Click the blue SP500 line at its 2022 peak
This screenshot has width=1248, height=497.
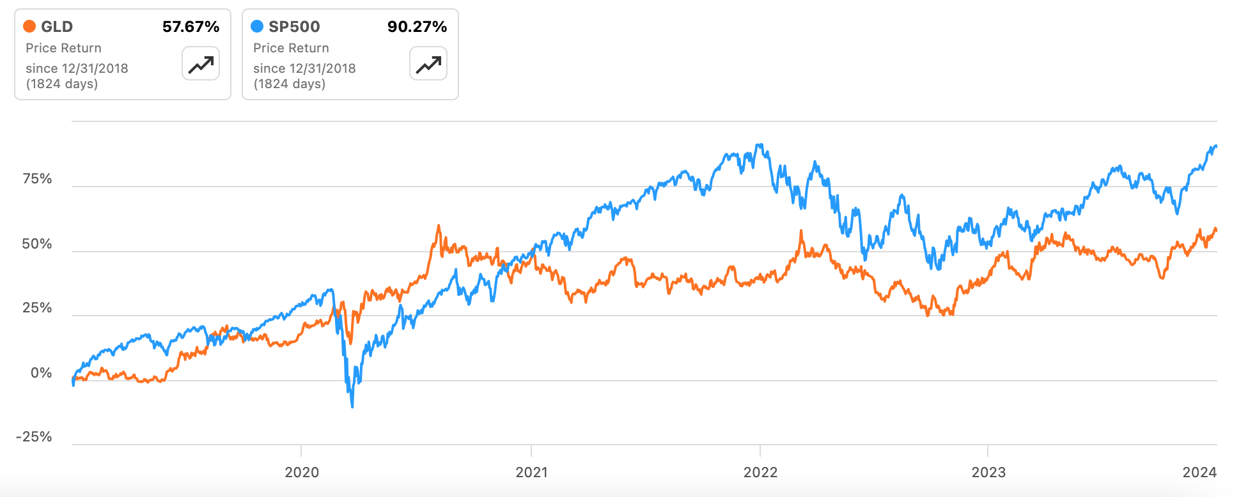(761, 144)
